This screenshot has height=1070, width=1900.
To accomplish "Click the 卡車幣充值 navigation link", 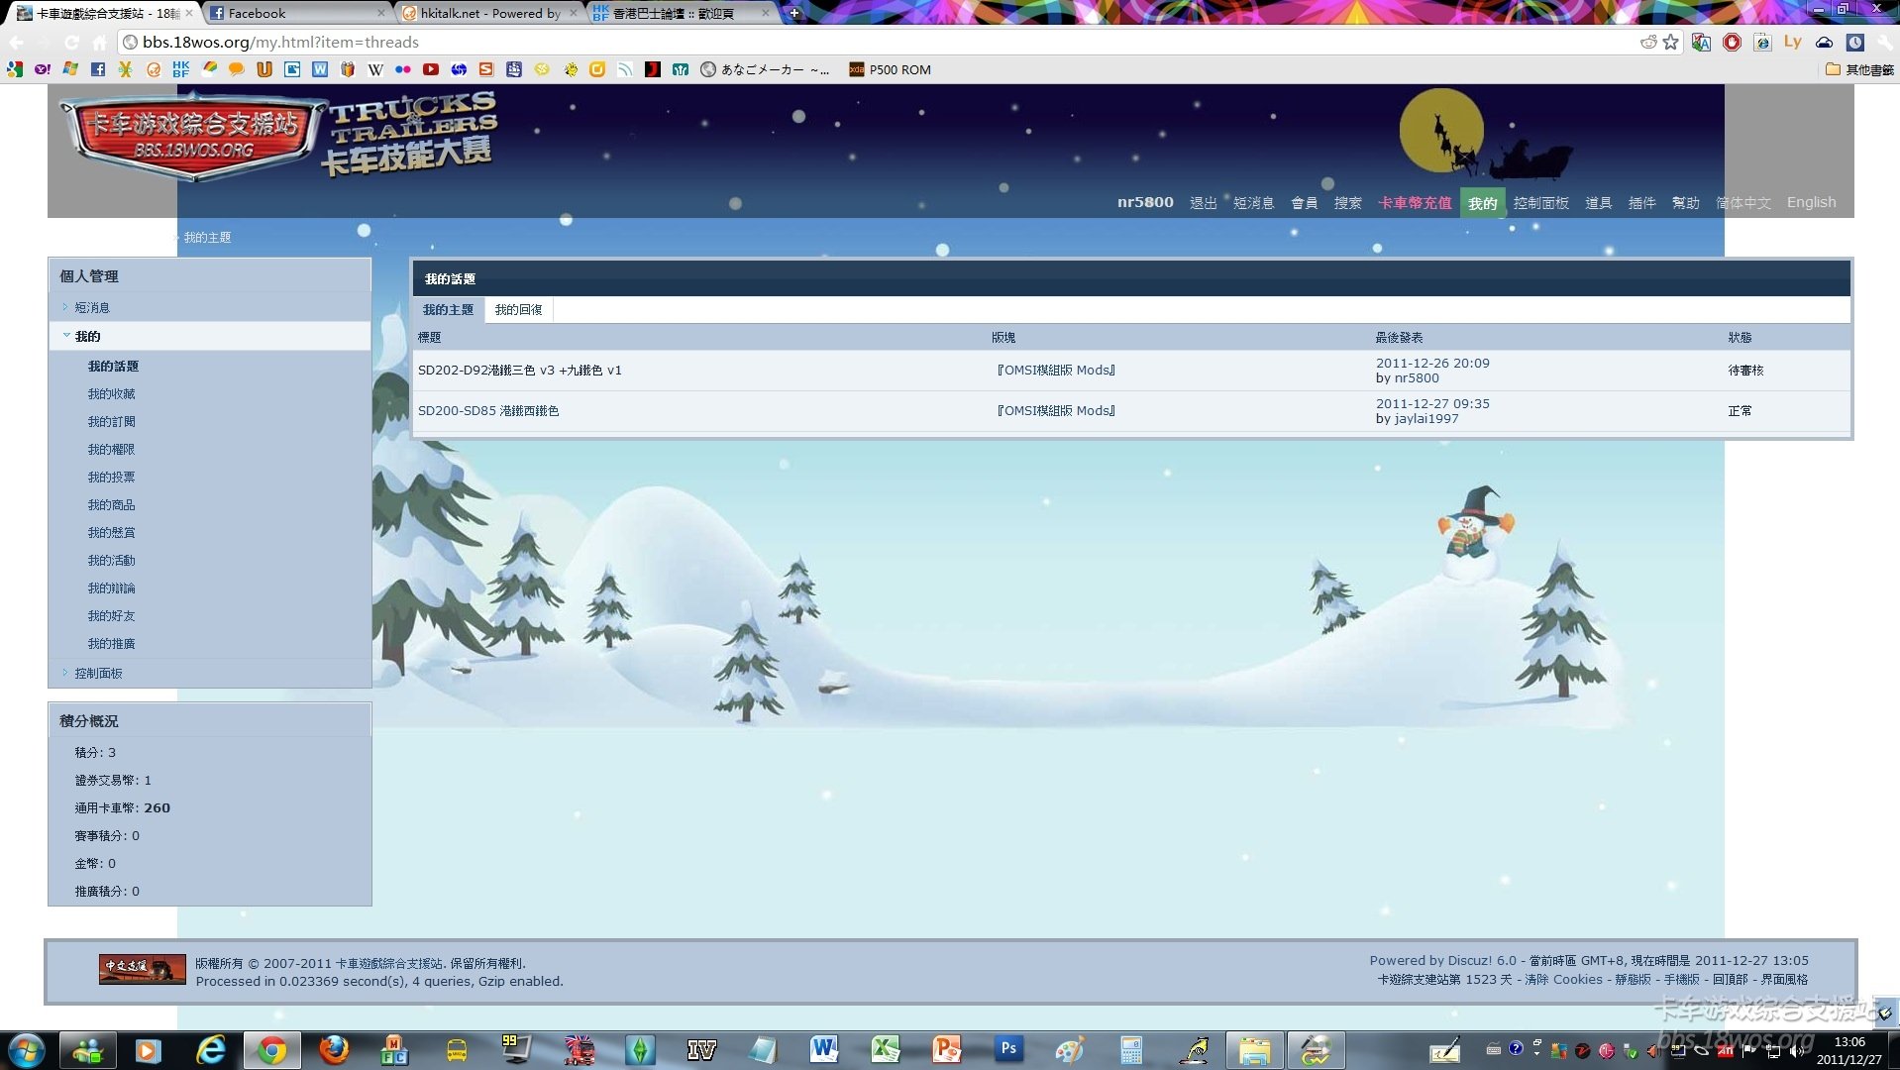I will [1415, 203].
